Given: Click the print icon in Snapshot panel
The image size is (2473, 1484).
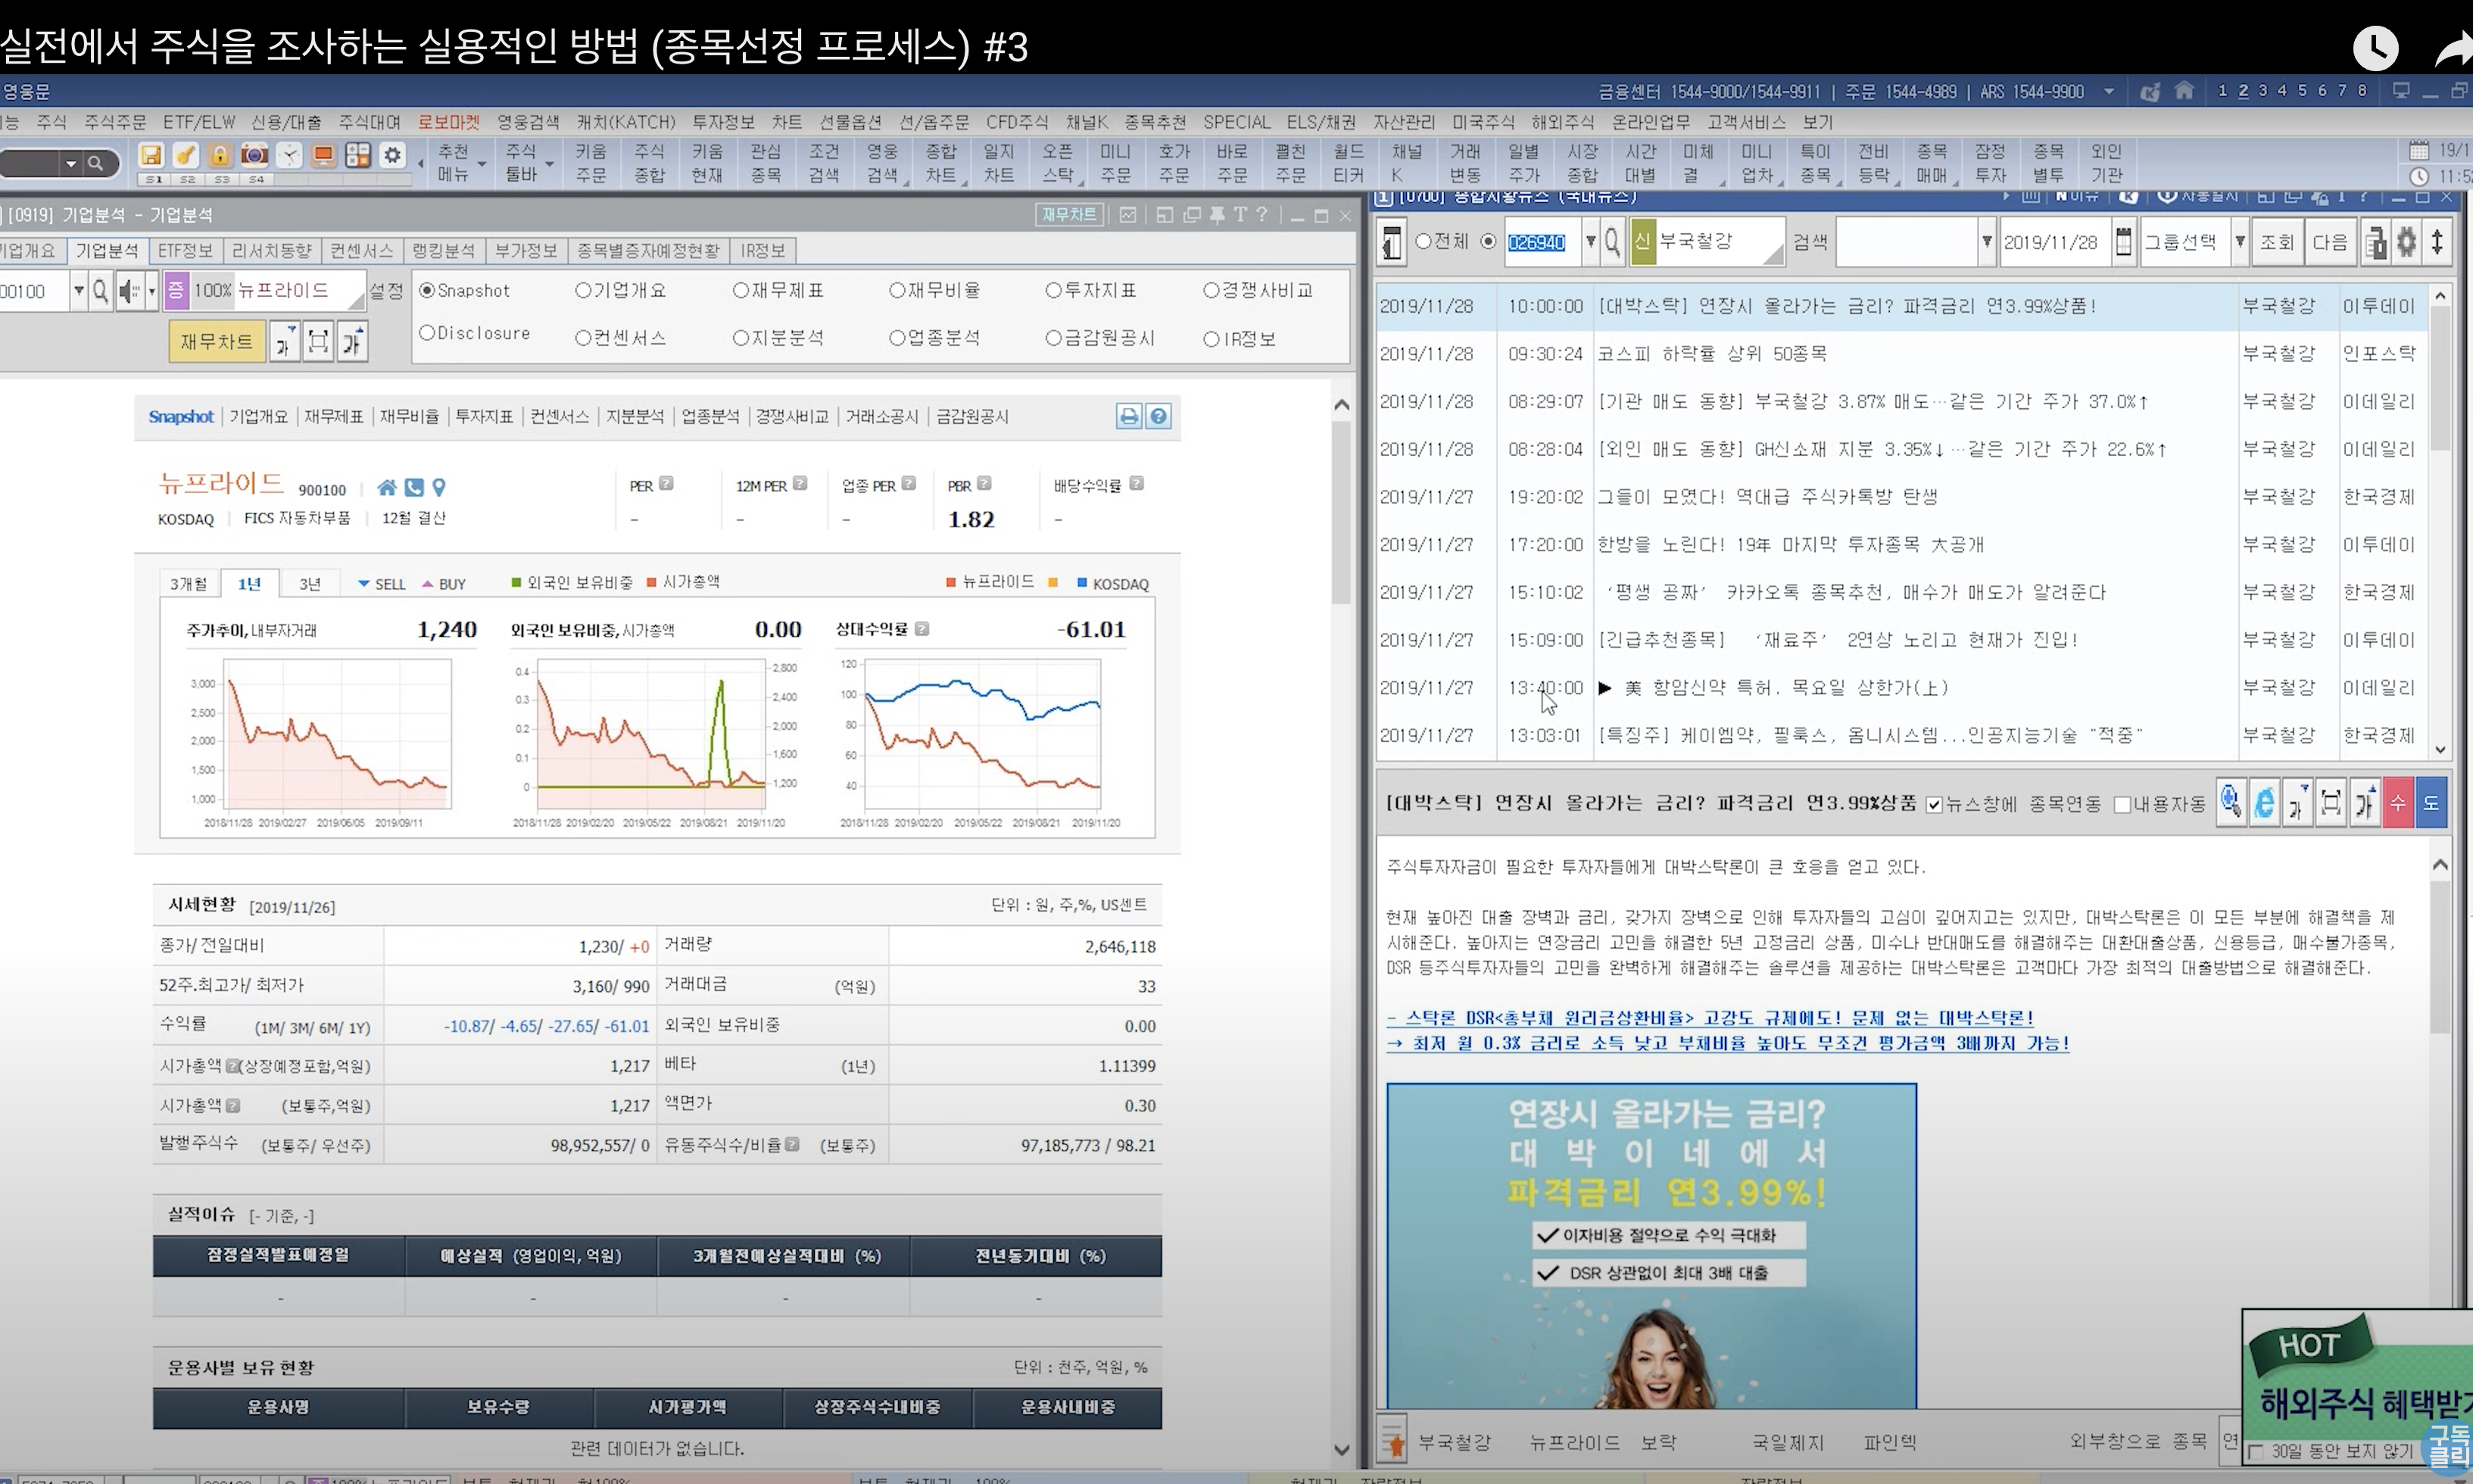Looking at the screenshot, I should point(1129,417).
